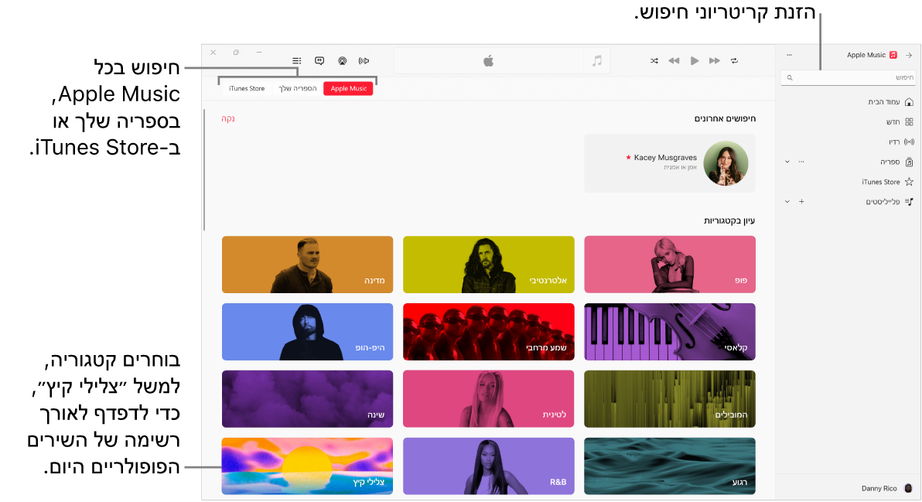The width and height of the screenshot is (922, 502).
Task: Click inside the חיפוש search field
Action: pyautogui.click(x=849, y=77)
